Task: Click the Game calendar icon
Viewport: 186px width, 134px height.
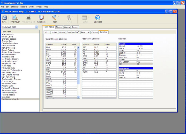Action: tap(84, 18)
